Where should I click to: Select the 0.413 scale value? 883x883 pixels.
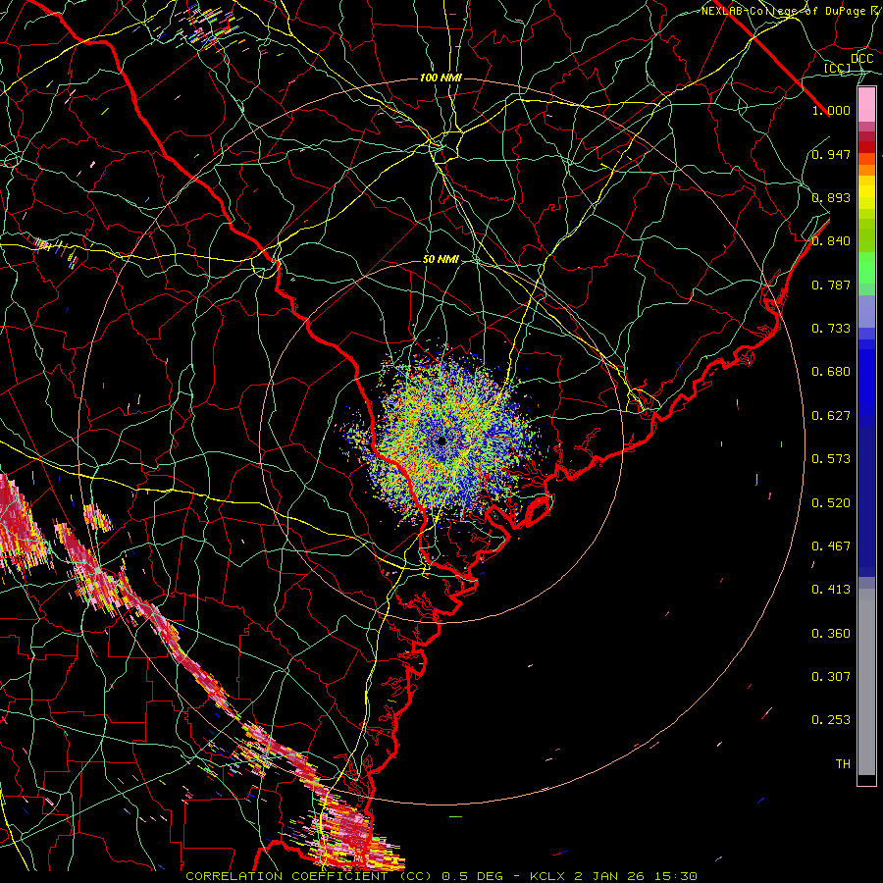pos(831,590)
